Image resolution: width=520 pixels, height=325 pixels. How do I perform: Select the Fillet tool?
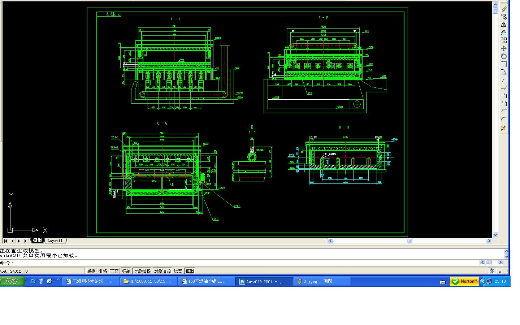(x=504, y=120)
